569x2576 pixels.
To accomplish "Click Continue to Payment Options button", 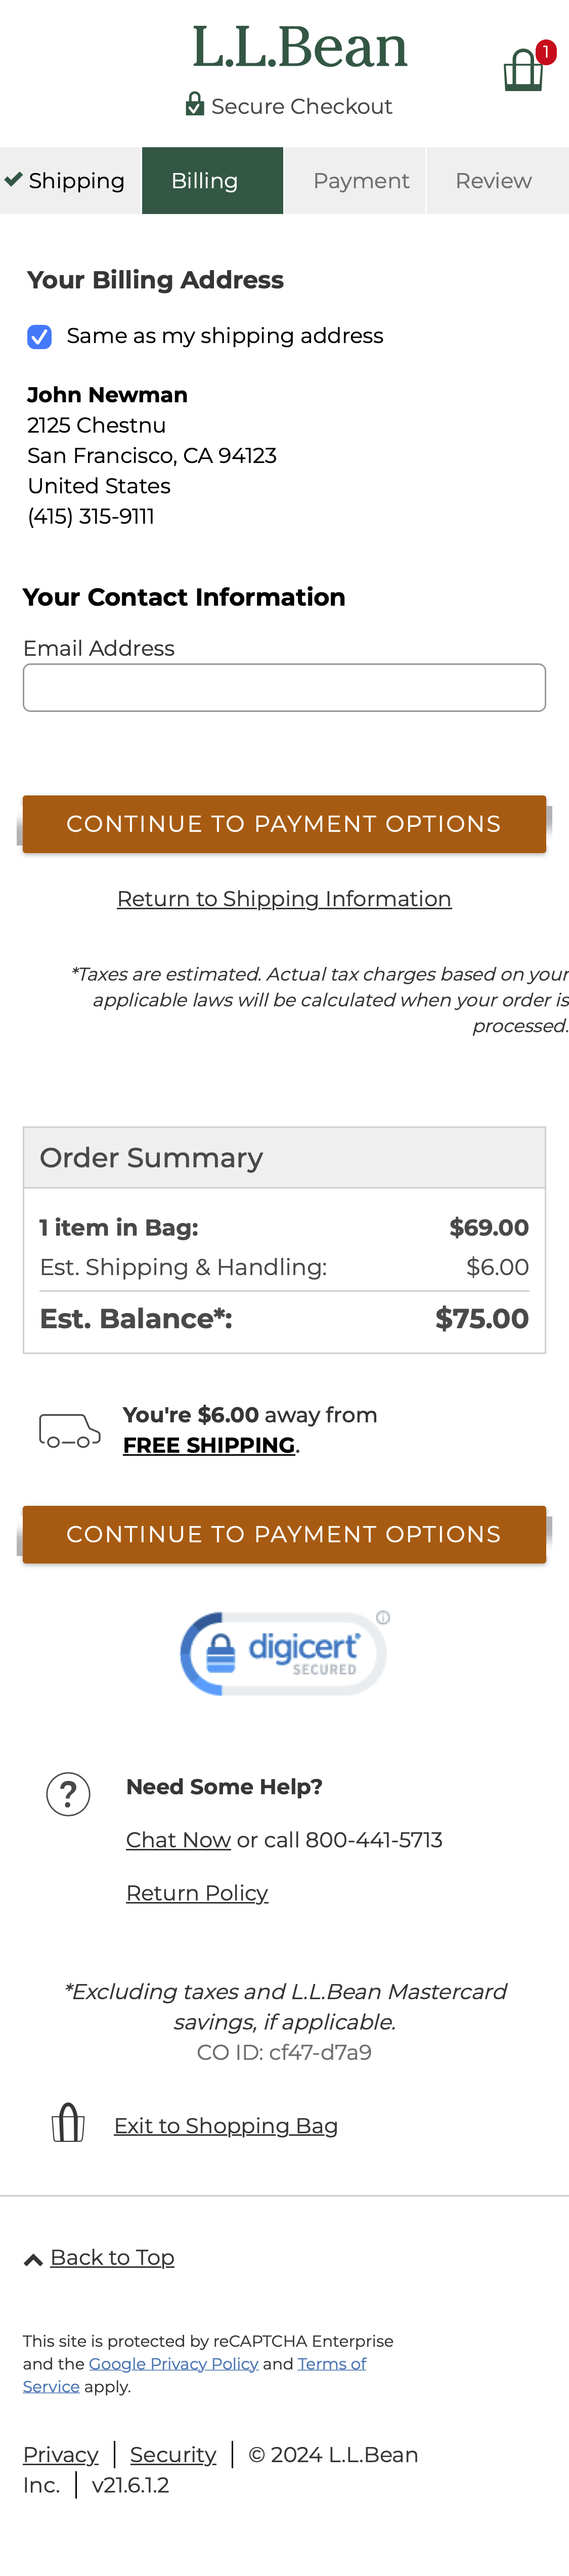I will click(x=283, y=823).
